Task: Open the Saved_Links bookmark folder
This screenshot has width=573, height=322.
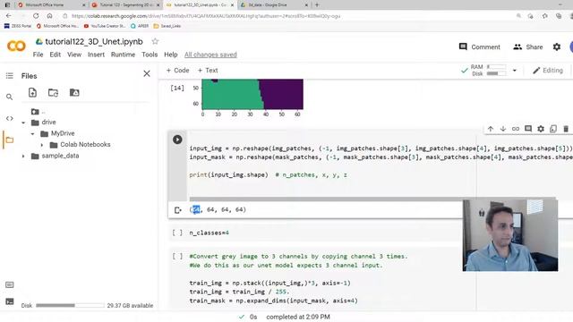Action: coord(167,26)
